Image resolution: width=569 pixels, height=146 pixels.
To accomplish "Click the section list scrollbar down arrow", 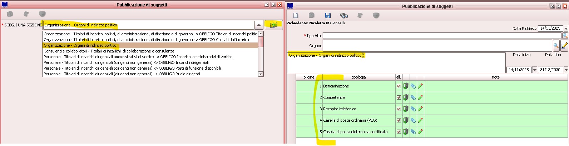I will click(x=261, y=74).
